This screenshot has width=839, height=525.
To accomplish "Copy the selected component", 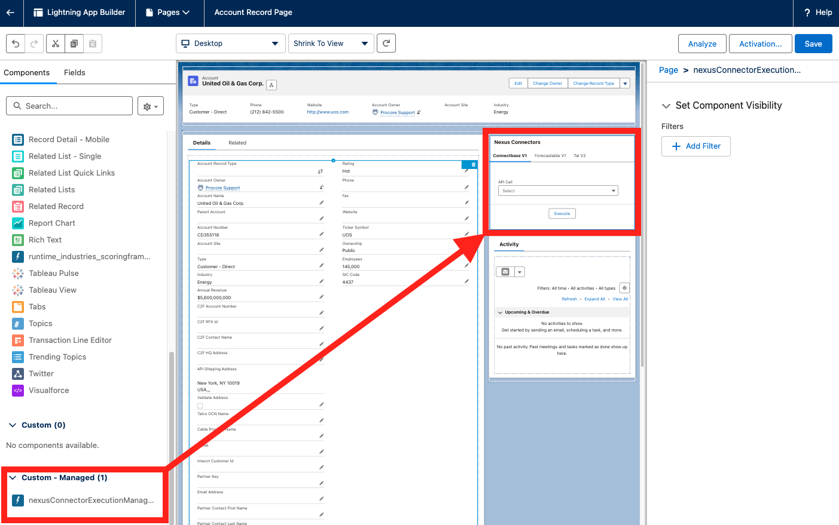I will tap(74, 44).
